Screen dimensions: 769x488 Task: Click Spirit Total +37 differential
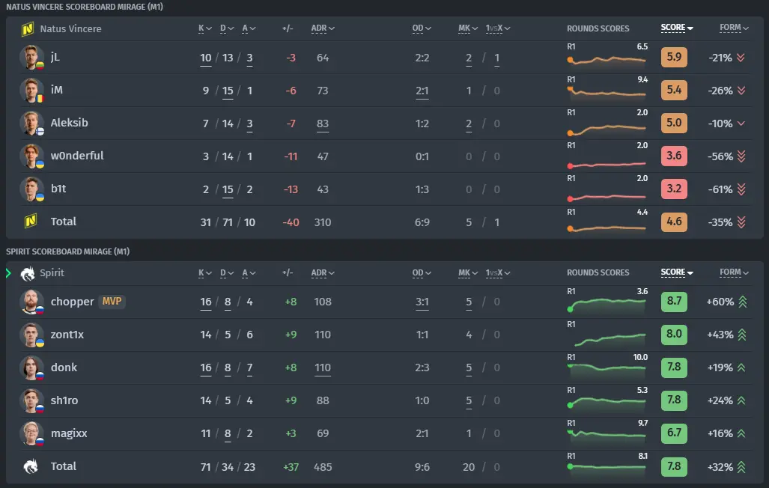point(291,467)
